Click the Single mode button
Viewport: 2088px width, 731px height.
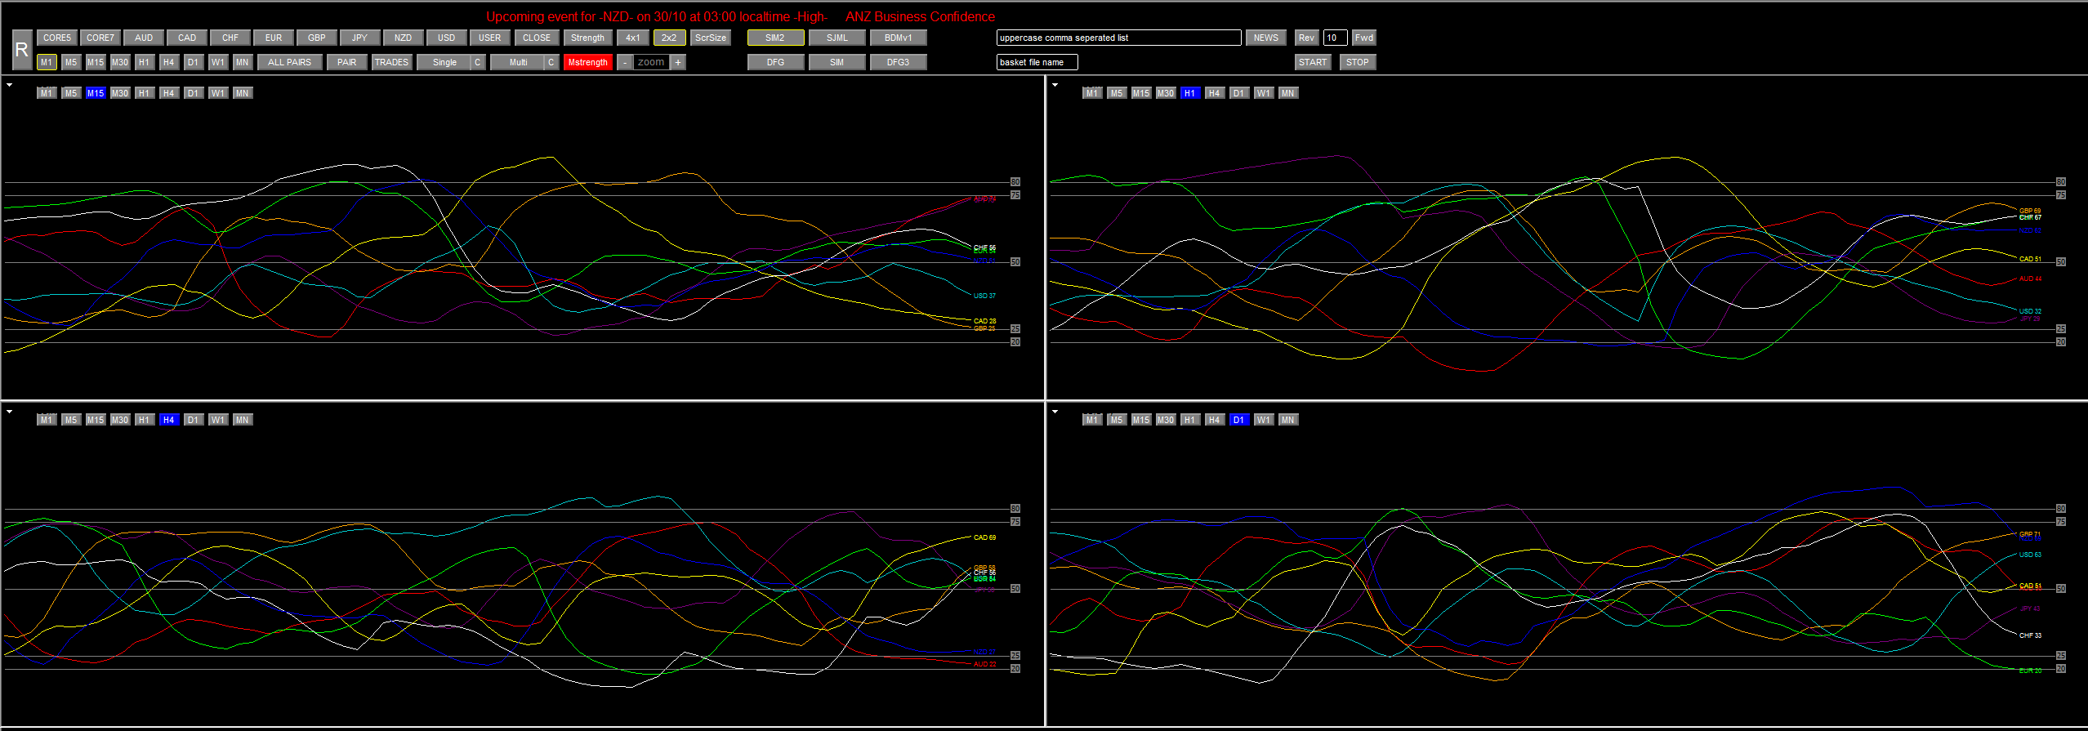(x=444, y=62)
